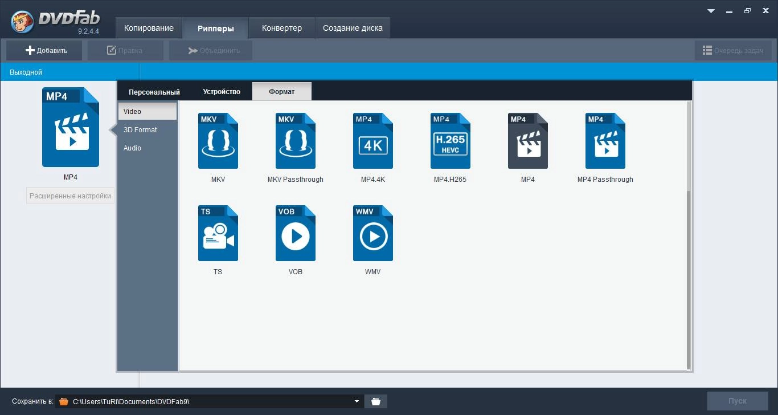778x415 pixels.
Task: Select the MKV format icon
Action: pos(218,141)
